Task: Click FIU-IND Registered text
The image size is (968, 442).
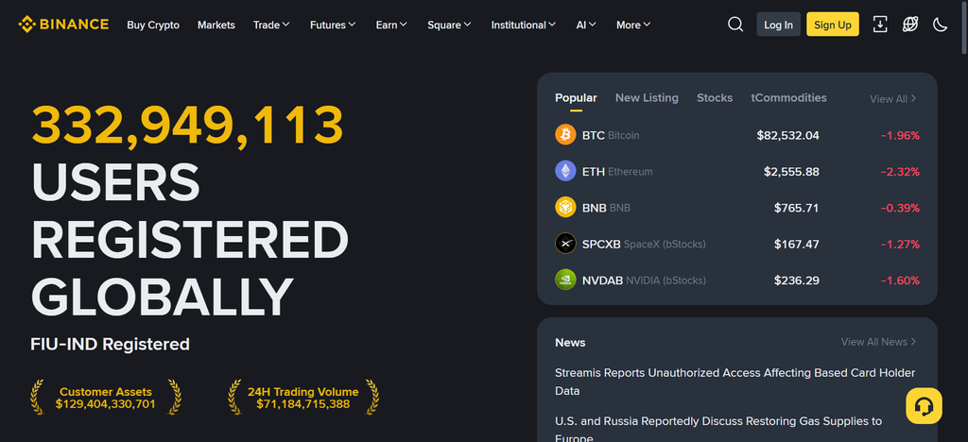Action: click(x=110, y=344)
